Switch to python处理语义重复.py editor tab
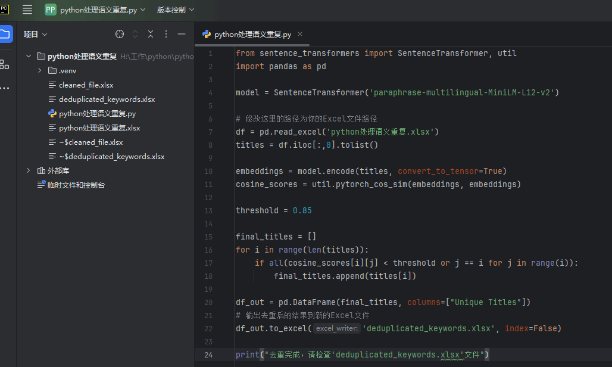 coord(252,35)
